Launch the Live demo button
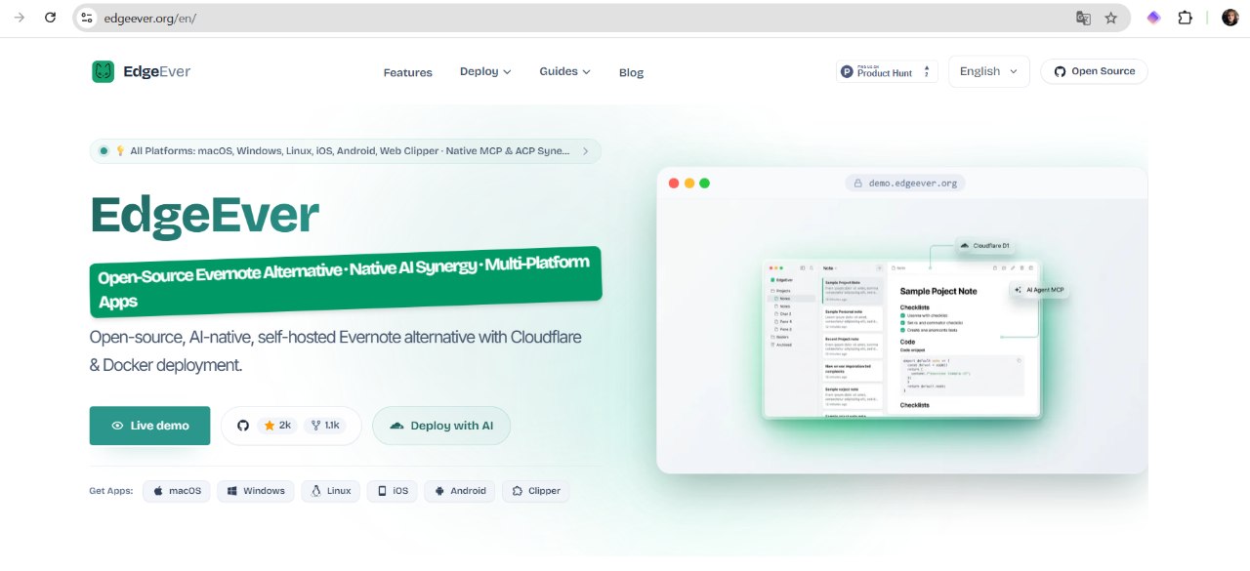This screenshot has width=1250, height=571. pyautogui.click(x=149, y=426)
